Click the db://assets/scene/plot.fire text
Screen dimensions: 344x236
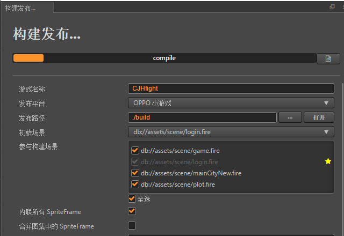[x=178, y=185]
